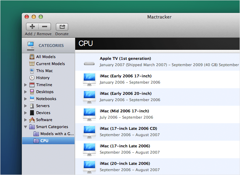This screenshot has width=240, height=175.
Task: Select the CPU smart category label
Action: point(44,141)
